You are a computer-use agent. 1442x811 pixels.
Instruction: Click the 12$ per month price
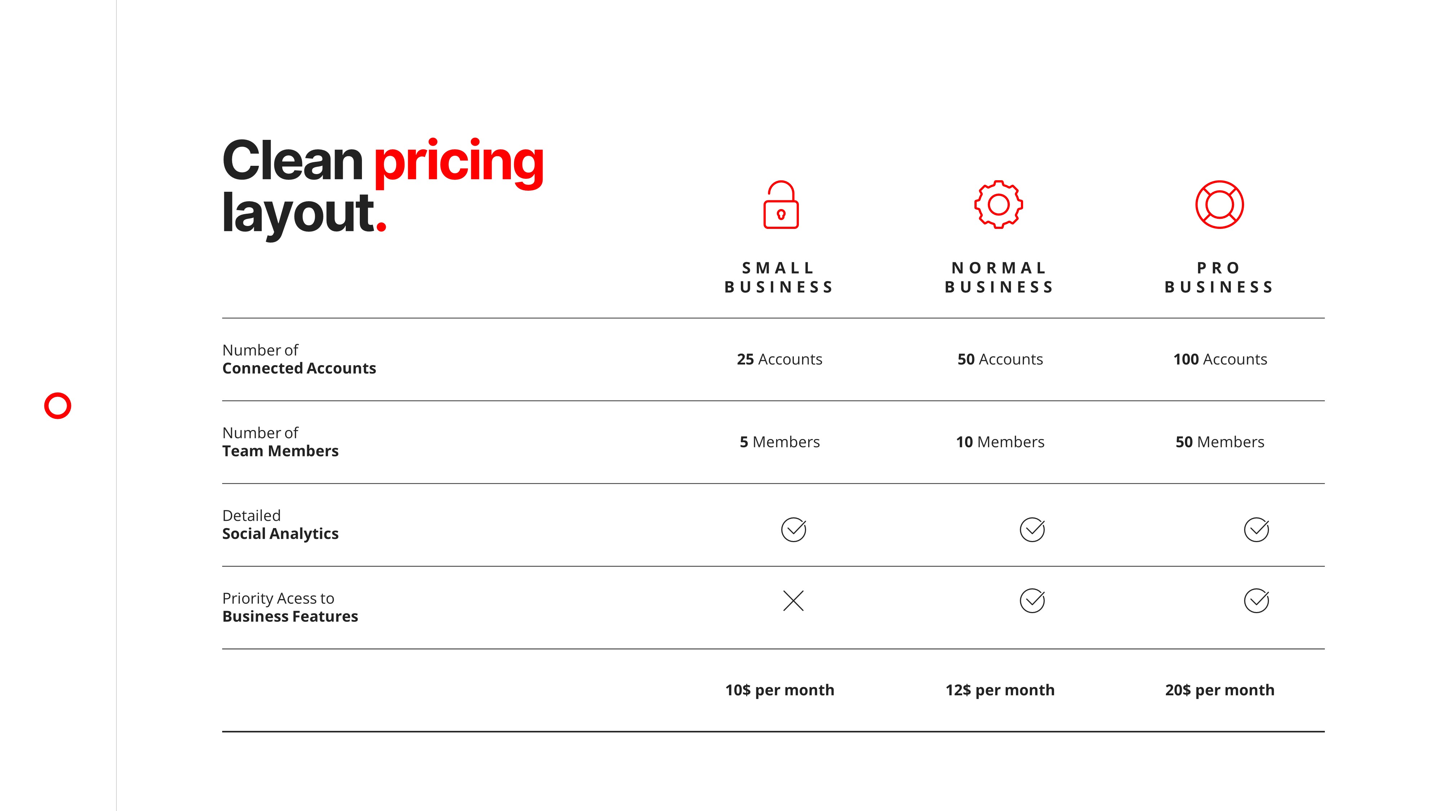point(1000,690)
